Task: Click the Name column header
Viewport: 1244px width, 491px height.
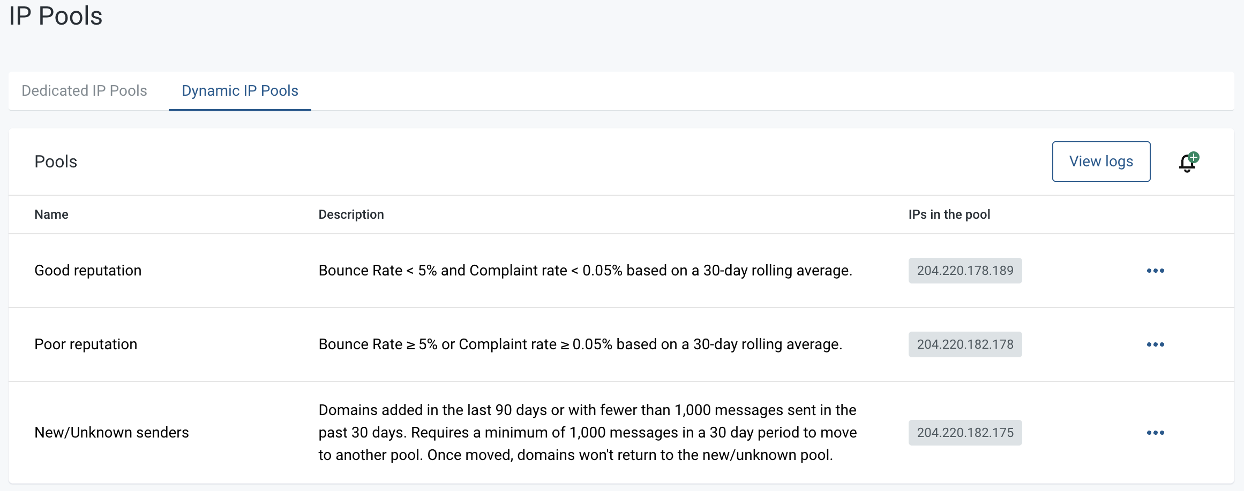Action: point(51,214)
